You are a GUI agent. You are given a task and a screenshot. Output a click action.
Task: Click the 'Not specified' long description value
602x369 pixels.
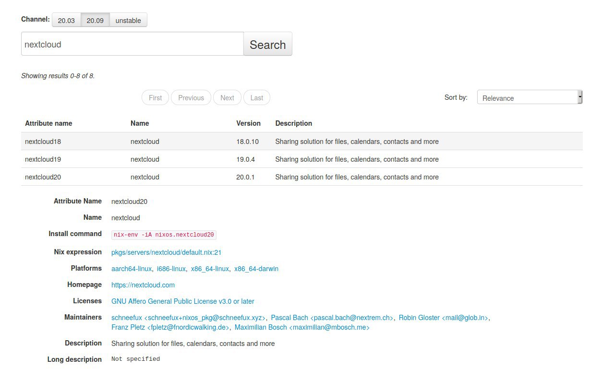[135, 359]
